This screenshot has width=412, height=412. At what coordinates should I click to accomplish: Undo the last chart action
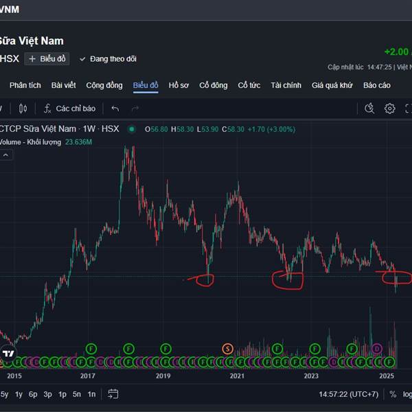115,108
